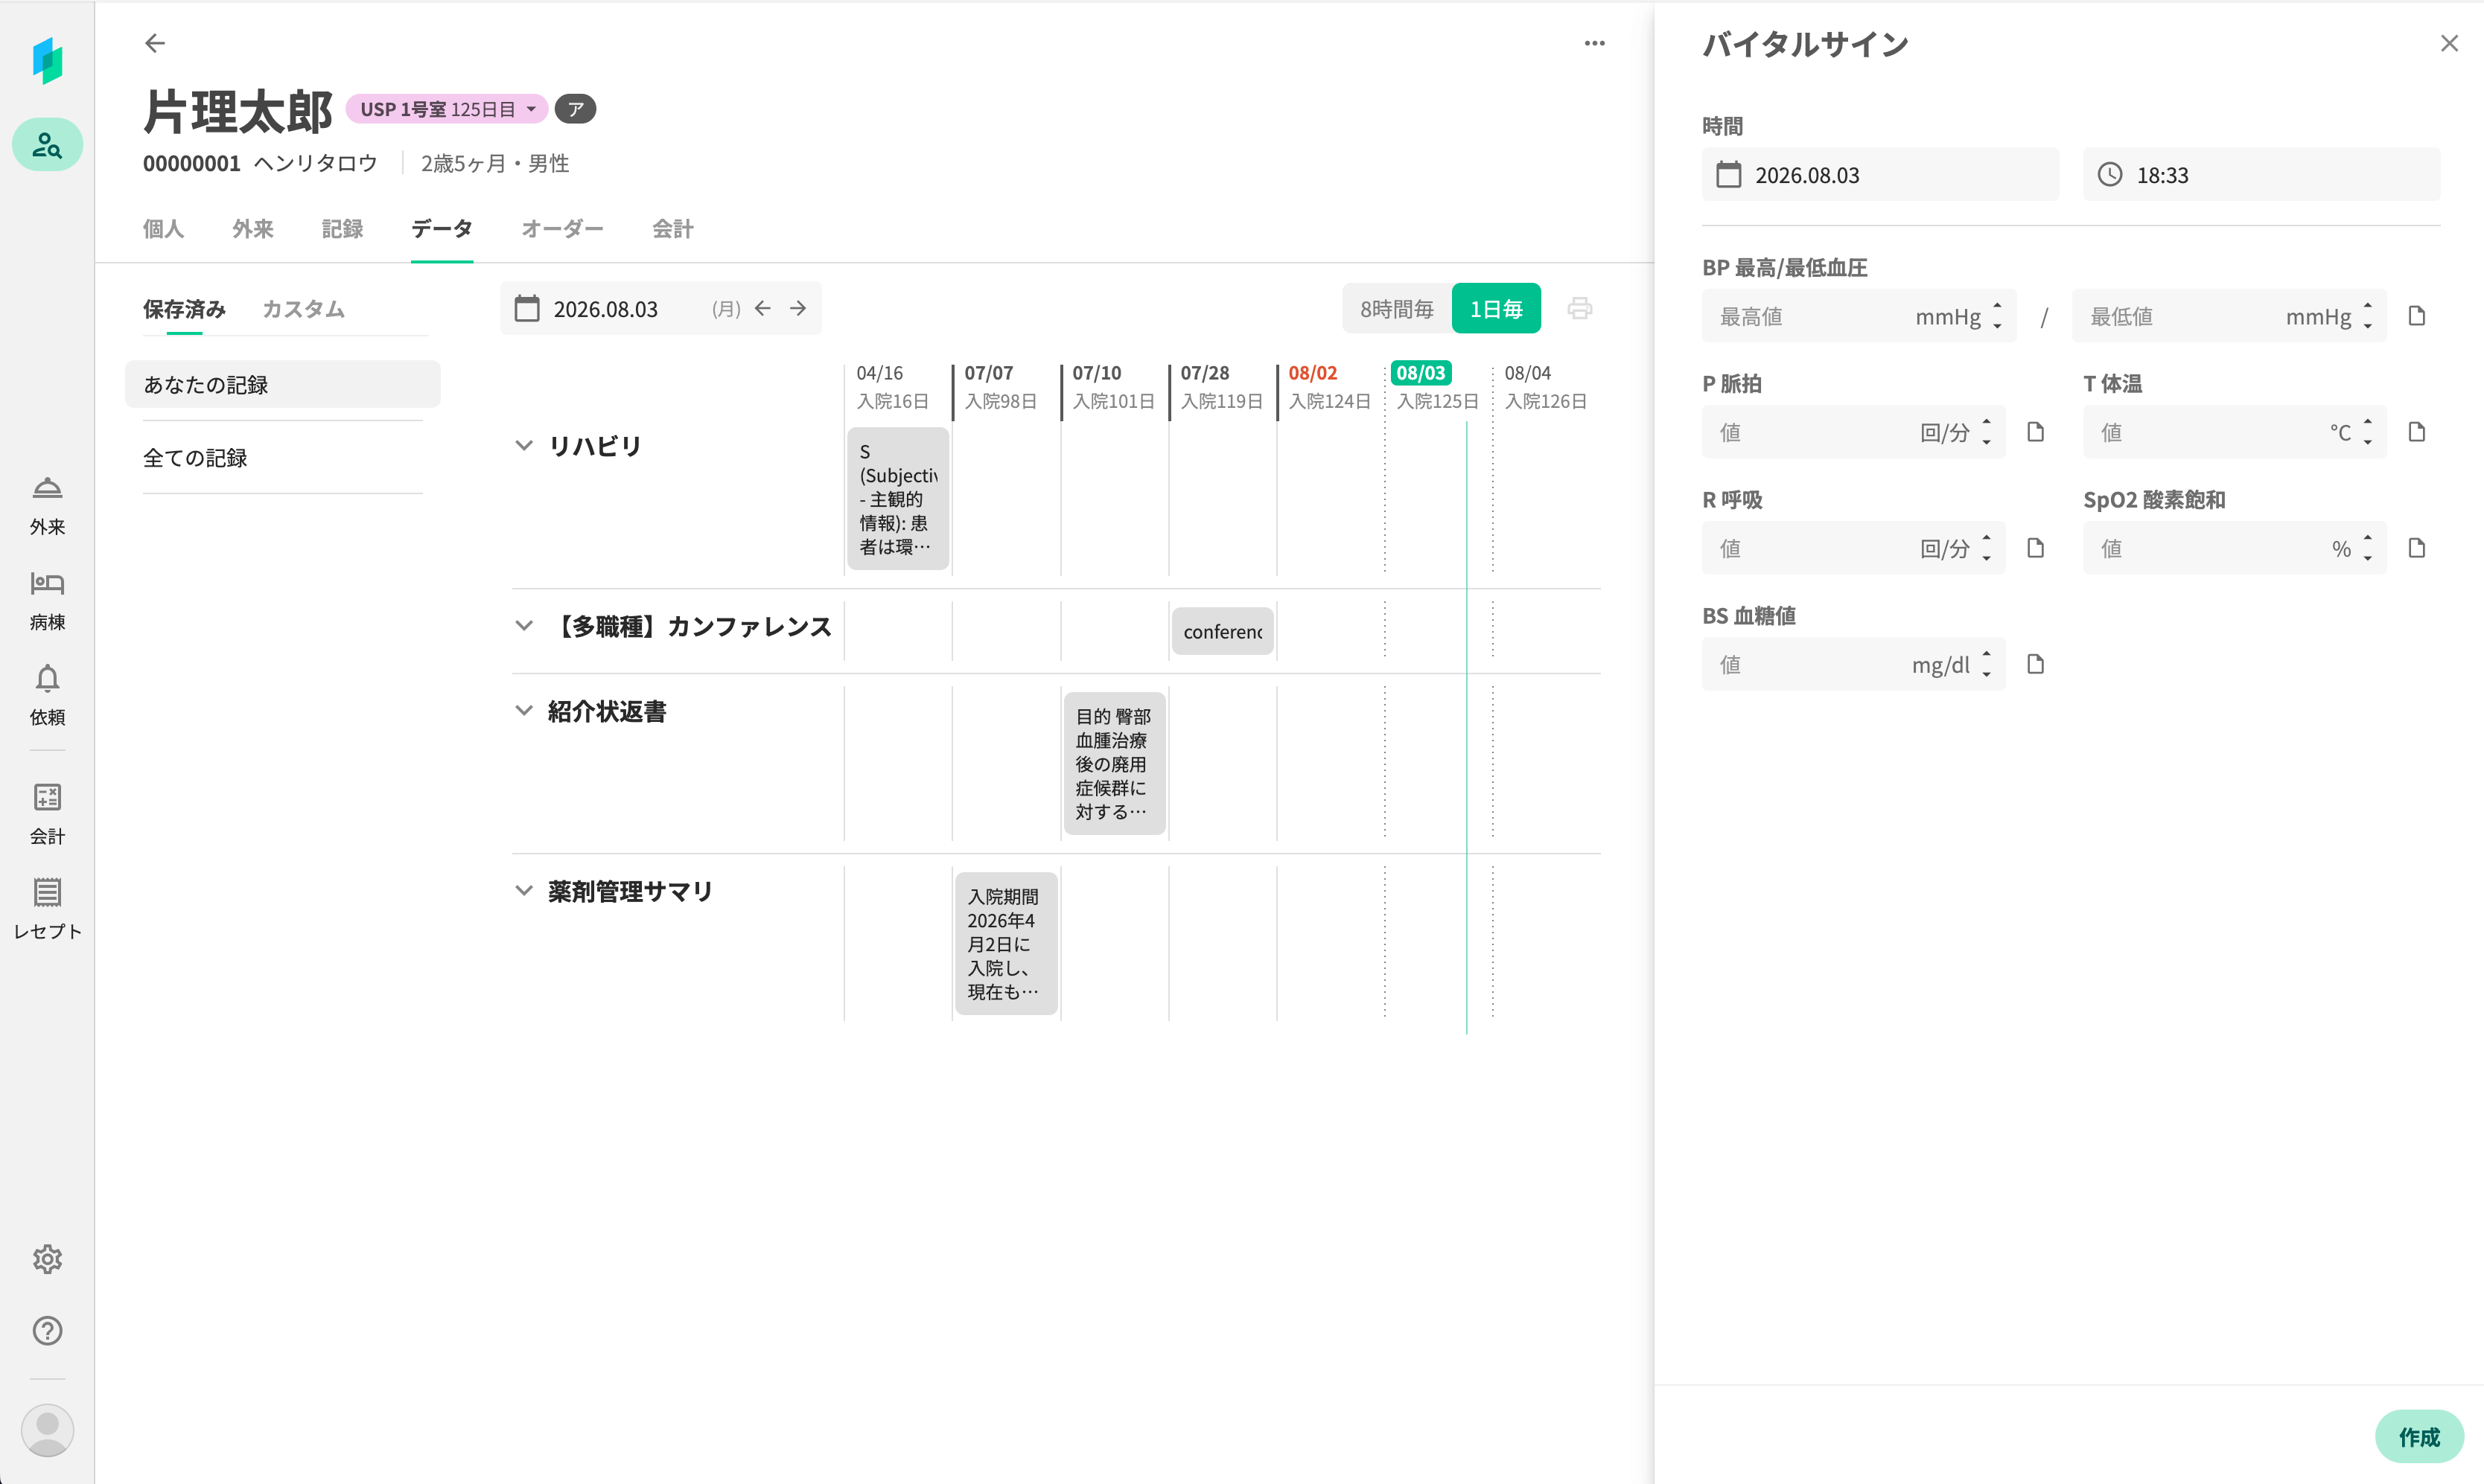Open the USP 1号室 125日目 room dropdown
The height and width of the screenshot is (1484, 2484).
click(446, 109)
